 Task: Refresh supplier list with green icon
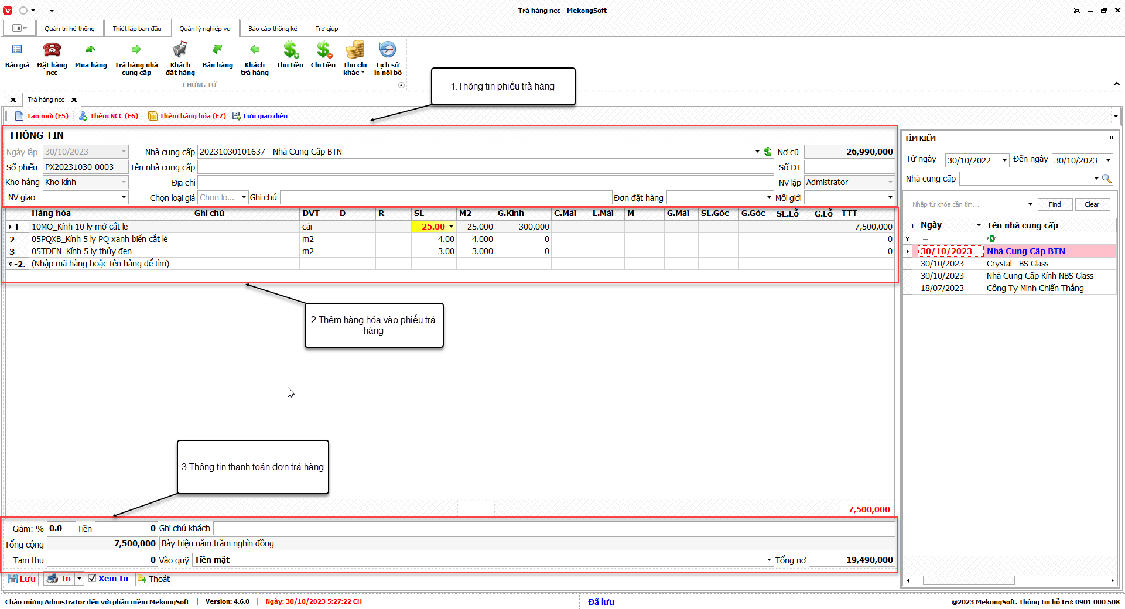point(768,152)
